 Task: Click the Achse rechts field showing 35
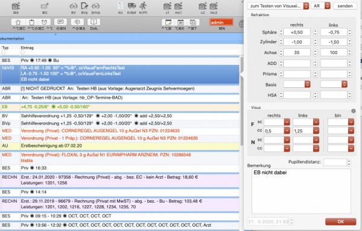(297, 53)
